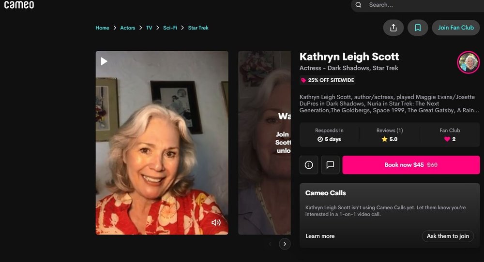Click the 25% OFF SITEWIDE tag
The height and width of the screenshot is (262, 484).
pyautogui.click(x=328, y=80)
